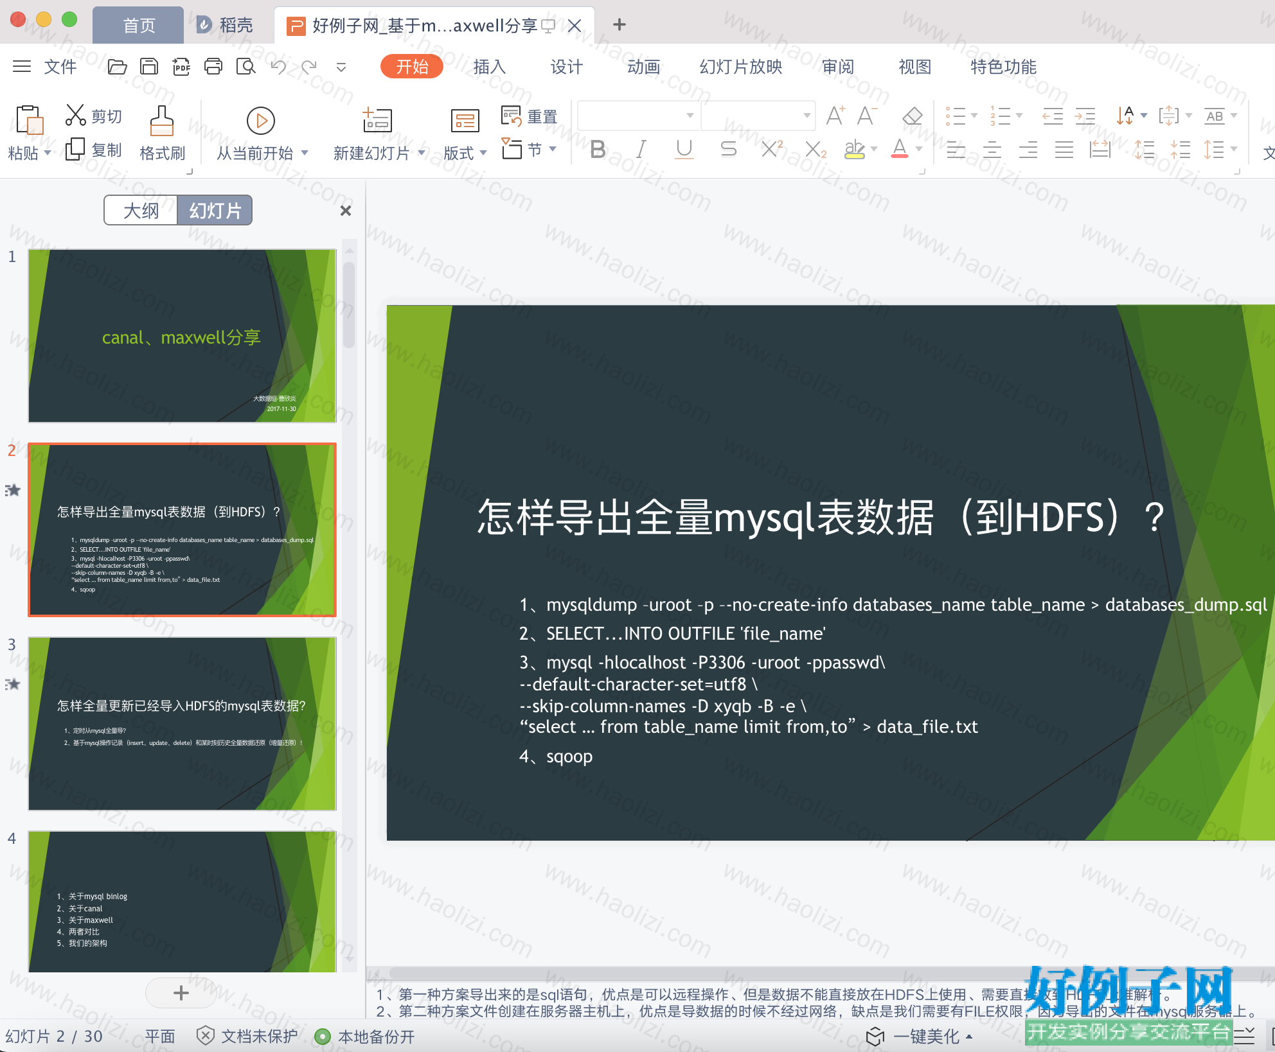Increase the indent level
Image resolution: width=1275 pixels, height=1052 pixels.
click(x=1085, y=116)
